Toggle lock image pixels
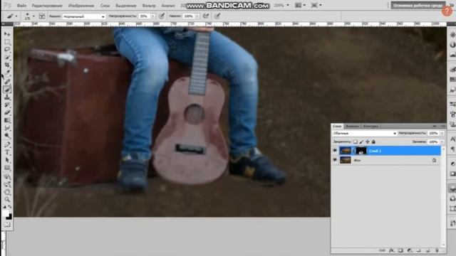Viewport: 456px width, 256px height. pyautogui.click(x=361, y=142)
